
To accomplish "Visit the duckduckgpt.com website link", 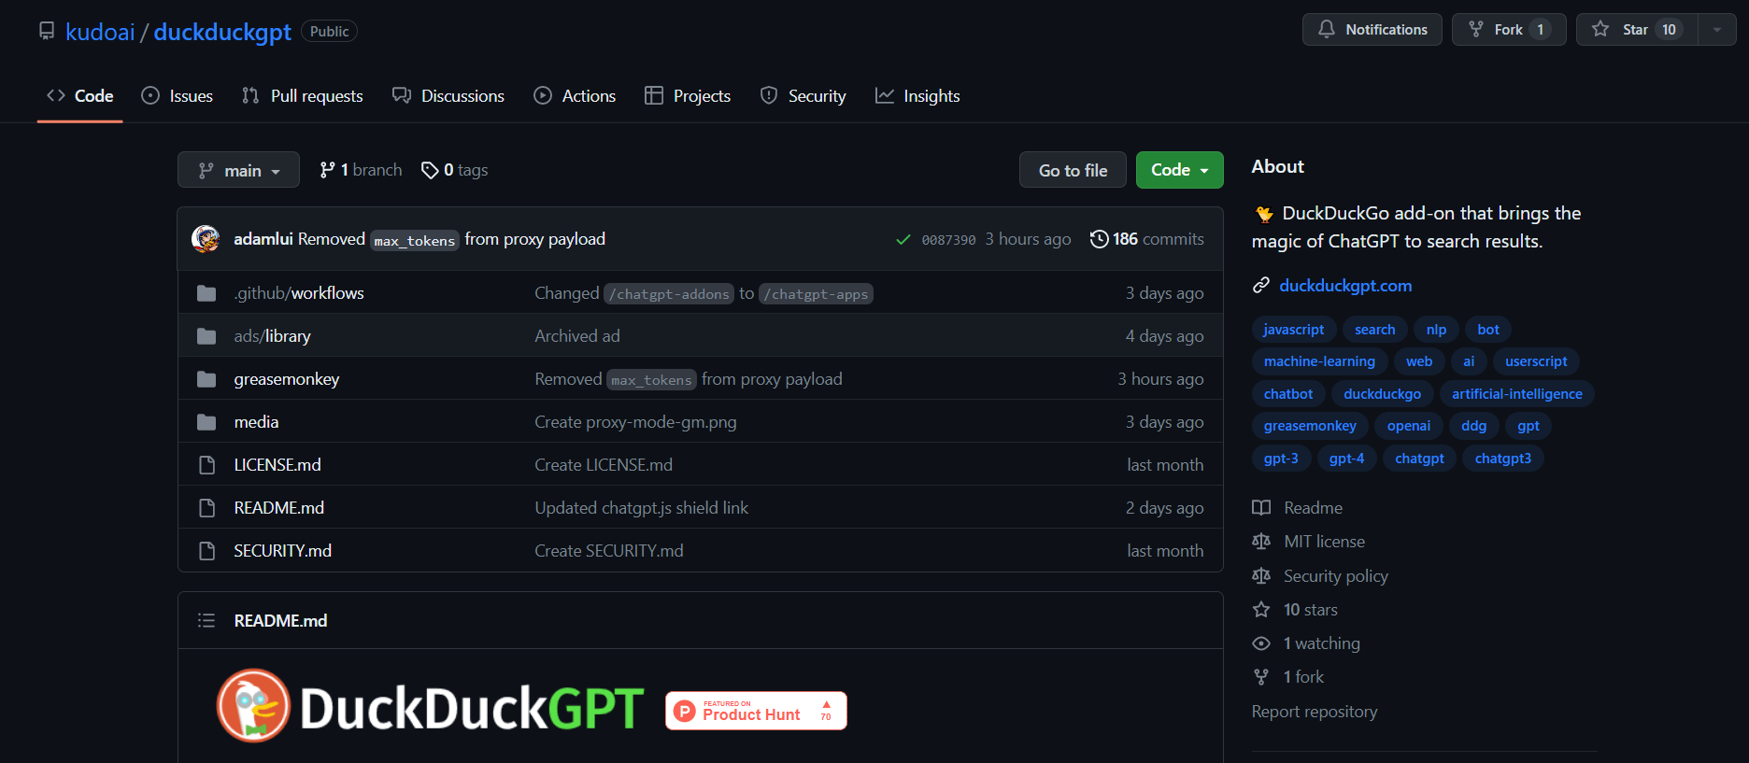I will [1345, 286].
